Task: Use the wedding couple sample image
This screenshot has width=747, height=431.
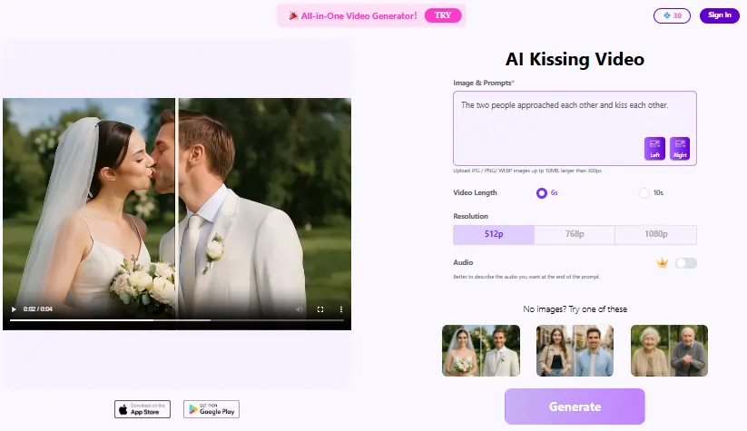Action: click(481, 350)
